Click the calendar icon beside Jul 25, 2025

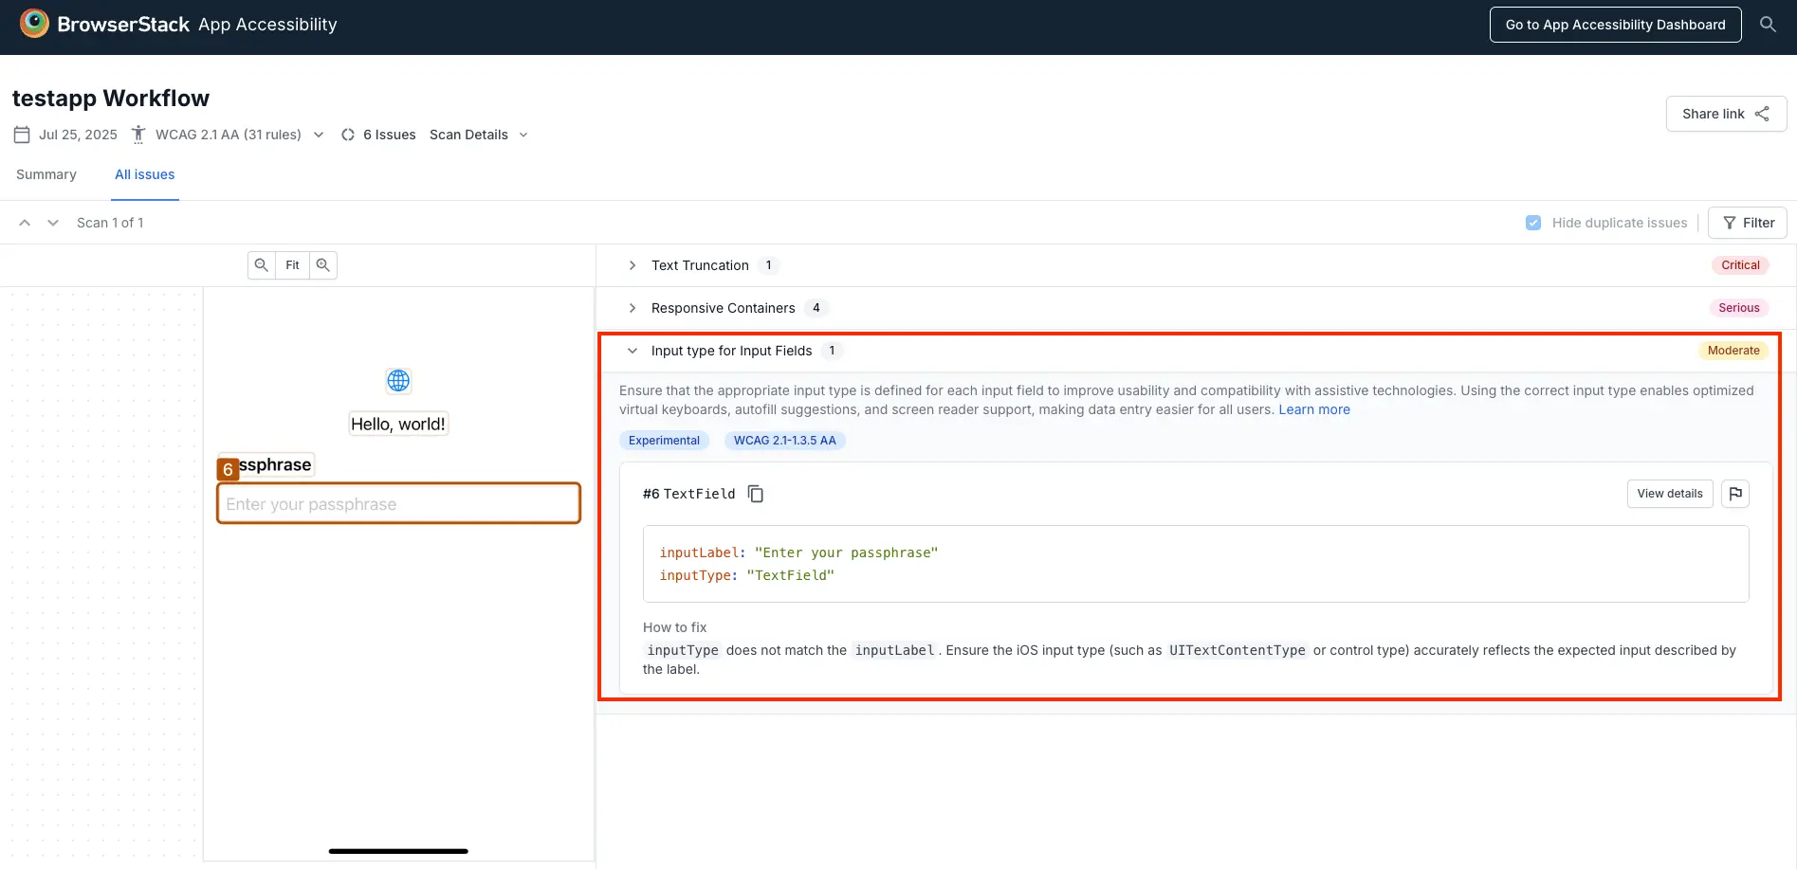pos(22,134)
